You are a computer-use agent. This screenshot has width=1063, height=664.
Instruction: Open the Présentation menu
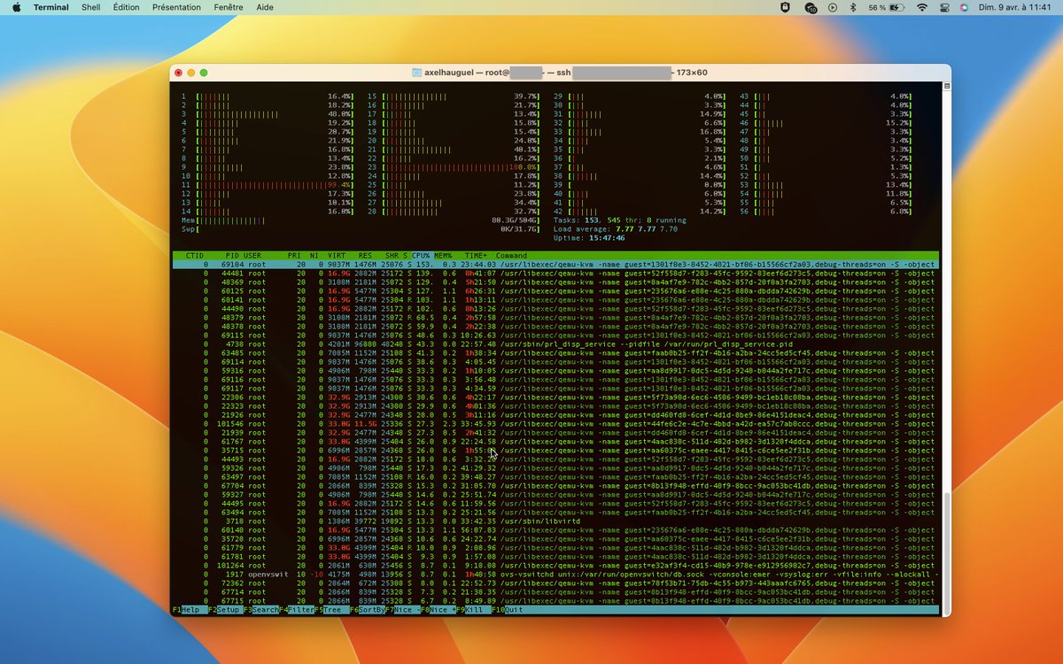[x=176, y=7]
